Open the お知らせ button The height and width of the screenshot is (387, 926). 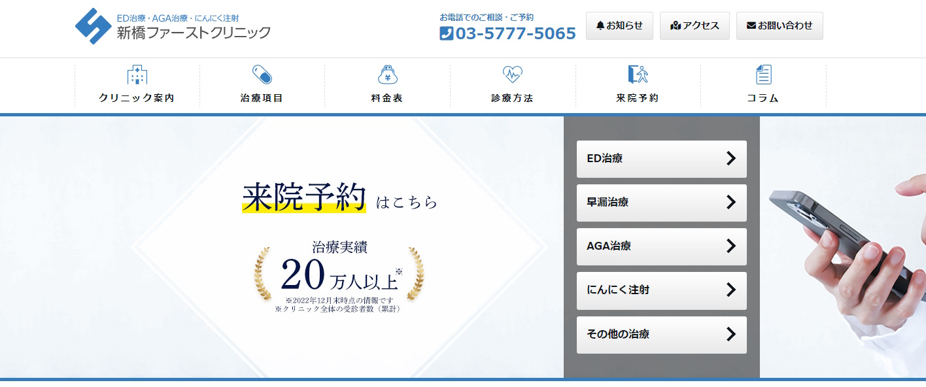619,25
